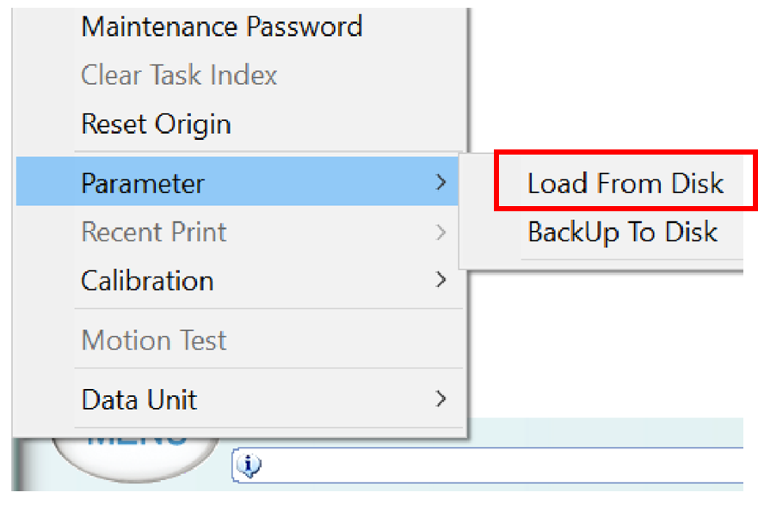
Task: Click the light teal panel above status field
Action: 602,432
